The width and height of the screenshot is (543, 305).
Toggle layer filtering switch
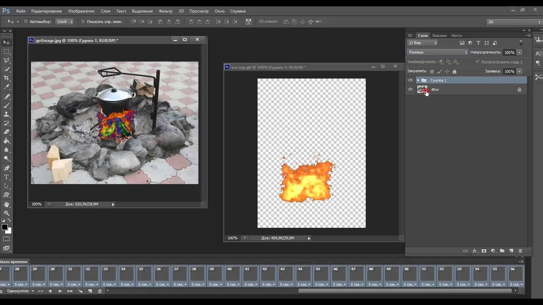click(521, 43)
